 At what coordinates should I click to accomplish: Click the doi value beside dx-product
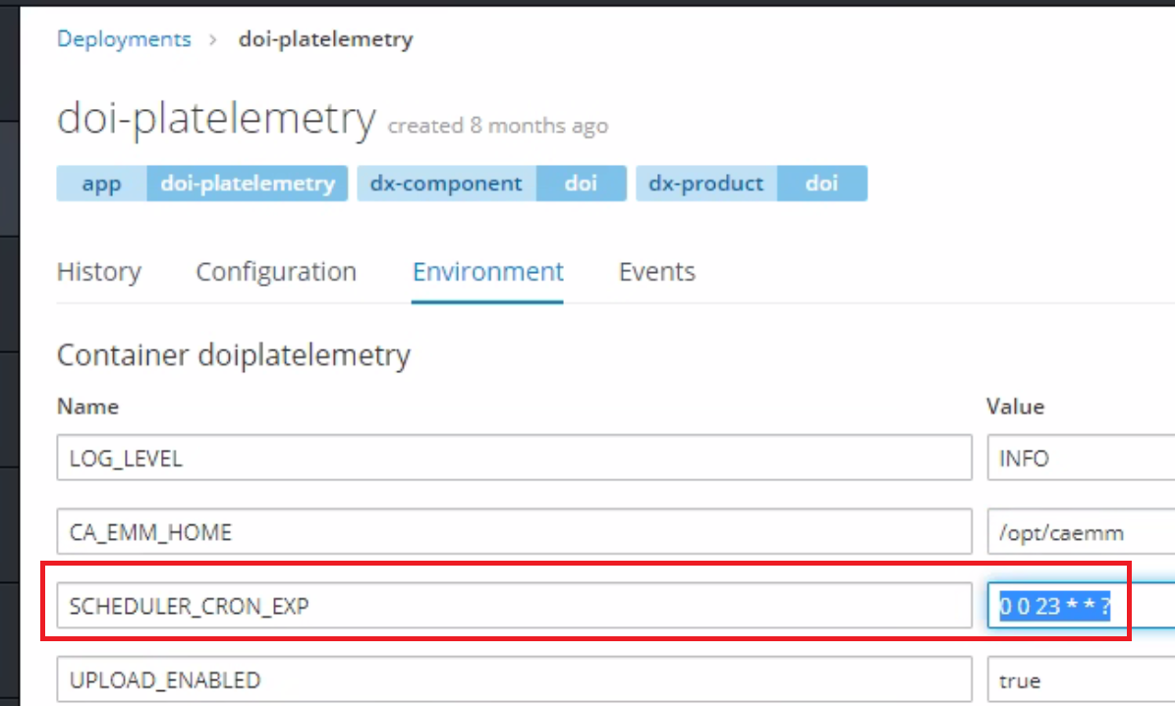click(822, 184)
